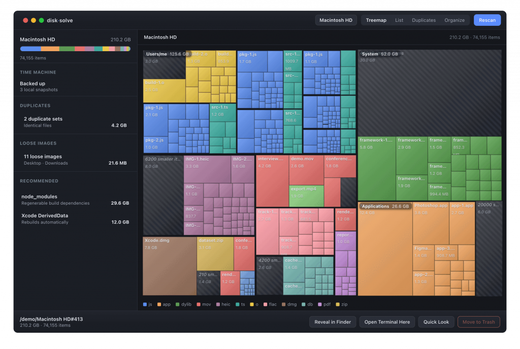Screen dimensions: 520x349
Task: Select the pkg-1.js 2.1 GB block
Action: [155, 120]
